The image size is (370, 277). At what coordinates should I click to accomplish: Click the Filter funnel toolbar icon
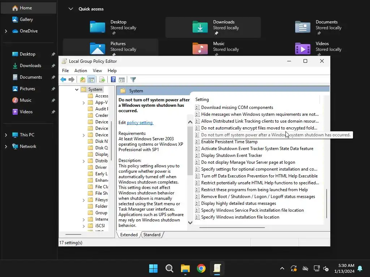133,80
